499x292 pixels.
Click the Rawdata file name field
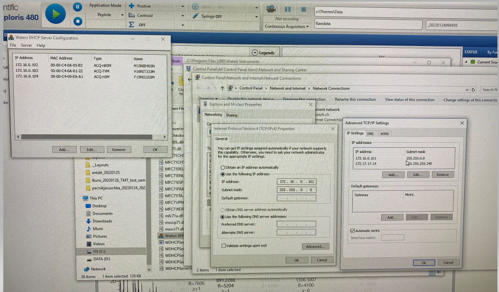click(368, 24)
